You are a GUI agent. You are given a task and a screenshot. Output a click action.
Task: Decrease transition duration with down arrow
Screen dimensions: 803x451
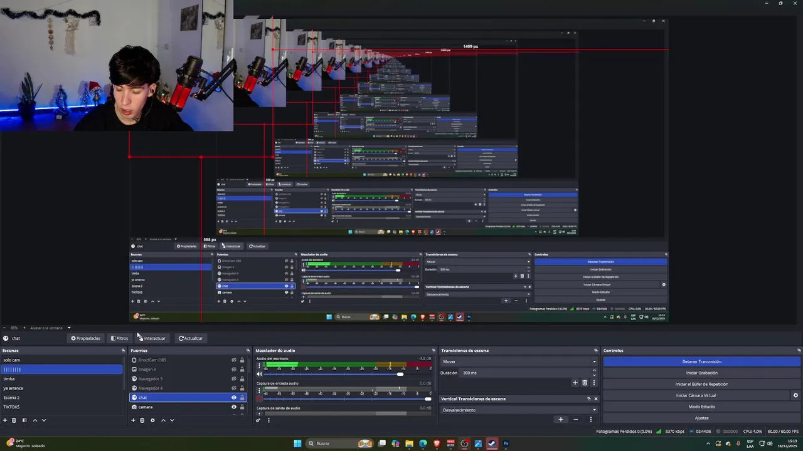[x=594, y=375]
